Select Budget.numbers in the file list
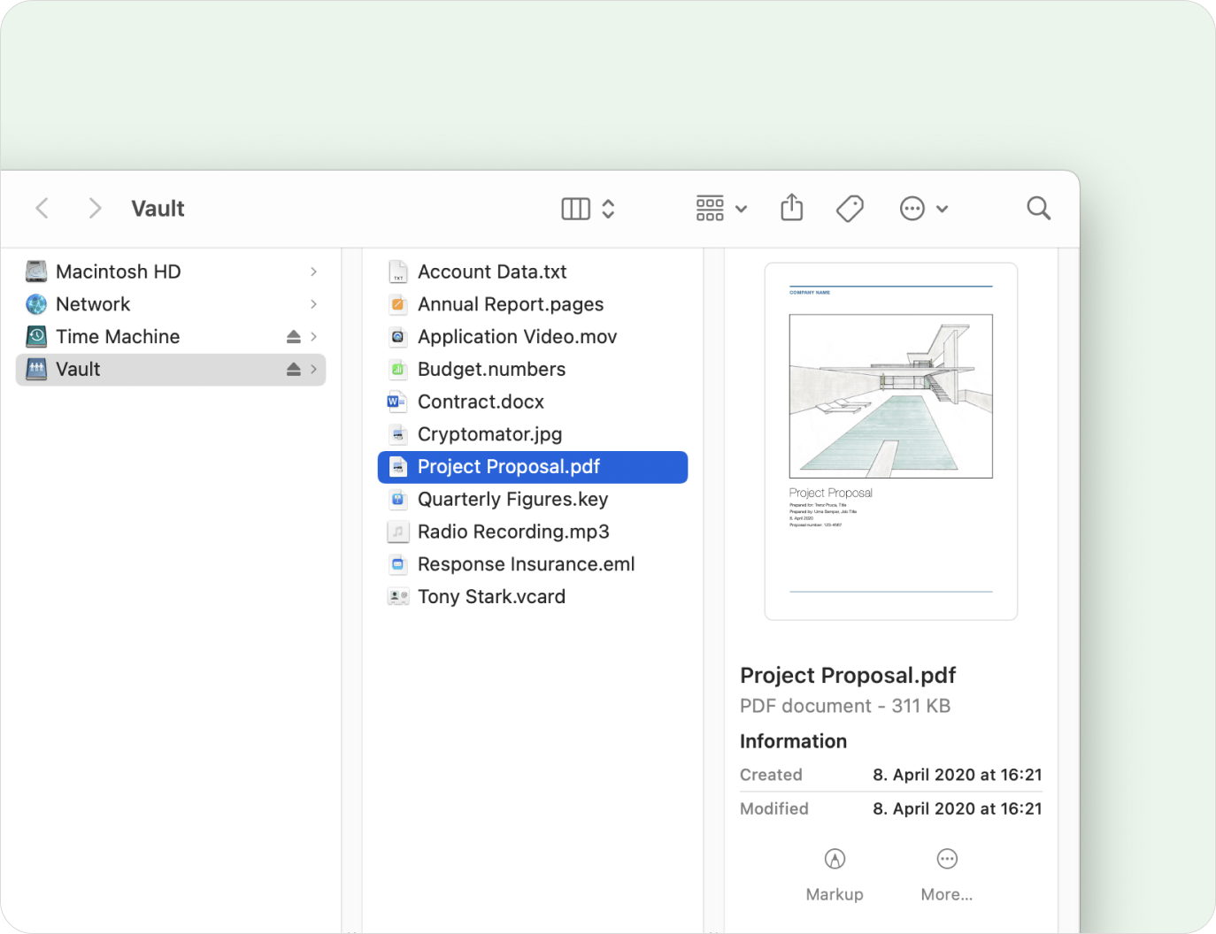Image resolution: width=1216 pixels, height=934 pixels. pyautogui.click(x=491, y=370)
